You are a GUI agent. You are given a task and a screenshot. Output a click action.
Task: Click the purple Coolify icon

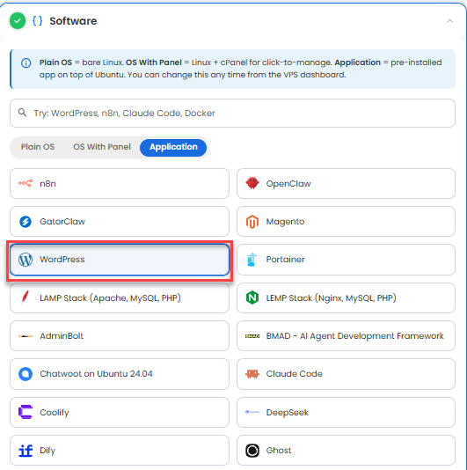26,412
